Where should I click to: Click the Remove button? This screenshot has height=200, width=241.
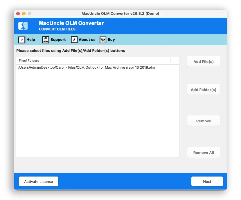click(204, 121)
